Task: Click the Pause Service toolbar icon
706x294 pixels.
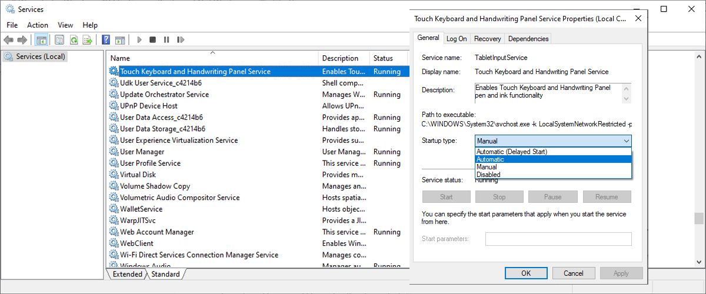Action: 166,40
